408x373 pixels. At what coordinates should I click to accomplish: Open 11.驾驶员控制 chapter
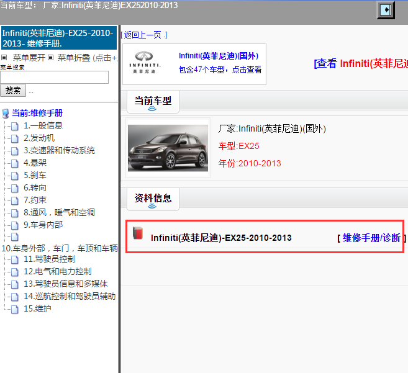(50, 259)
